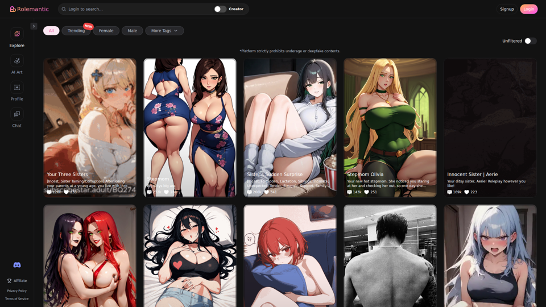The image size is (546, 307).
Task: Open the Signup page
Action: [x=507, y=9]
